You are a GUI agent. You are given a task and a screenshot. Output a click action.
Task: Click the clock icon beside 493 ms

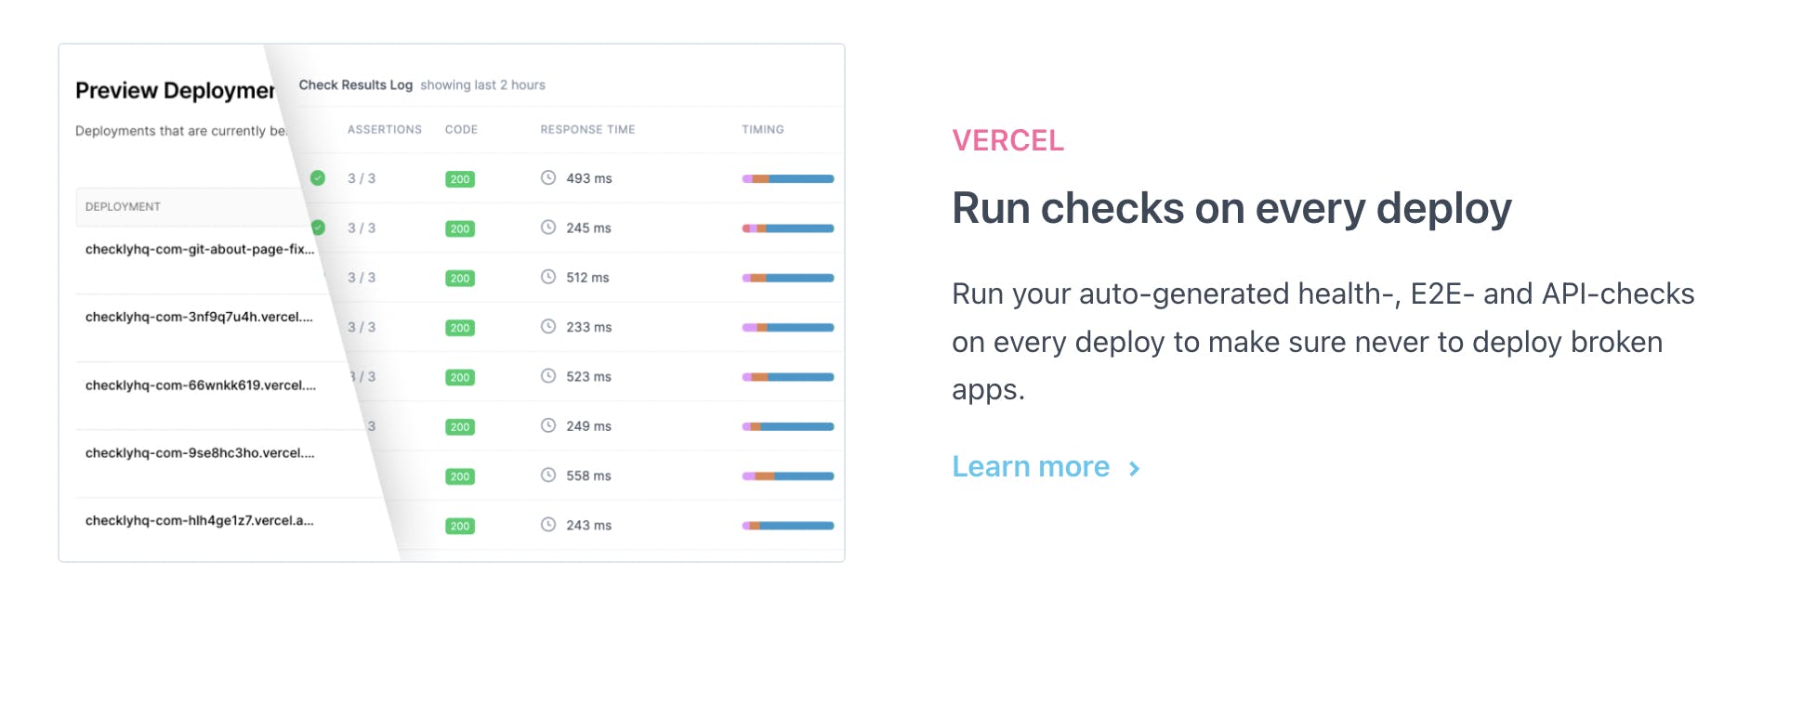pyautogui.click(x=548, y=177)
